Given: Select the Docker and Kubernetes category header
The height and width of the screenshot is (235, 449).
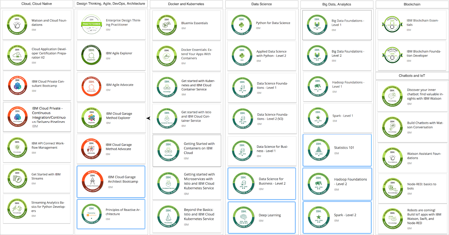Looking at the screenshot, I should coord(186,4).
